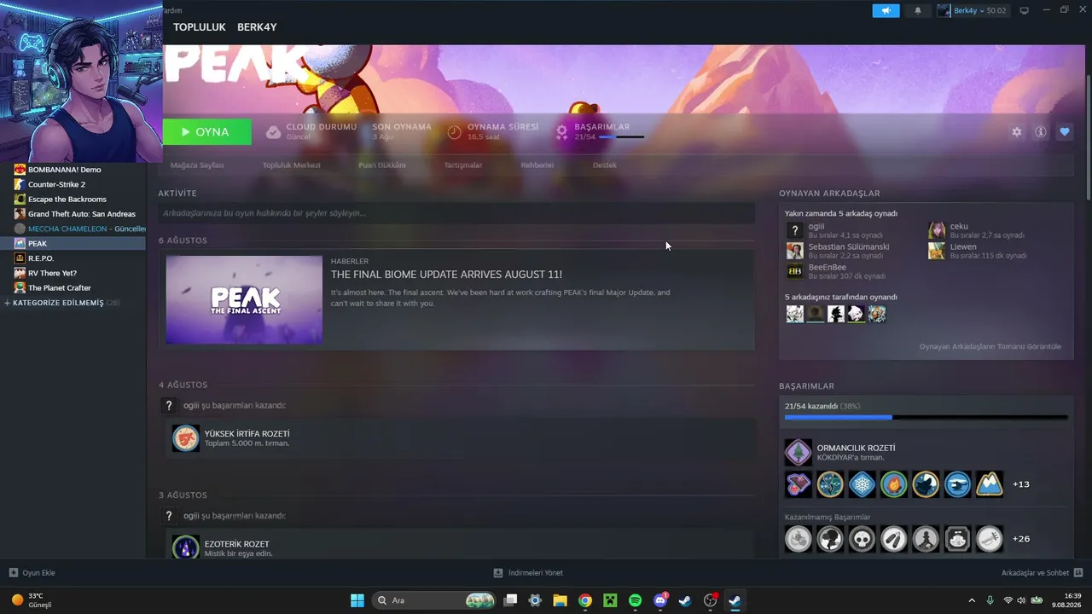Open friend ogiii's profile entry
The height and width of the screenshot is (614, 1092).
tap(834, 230)
